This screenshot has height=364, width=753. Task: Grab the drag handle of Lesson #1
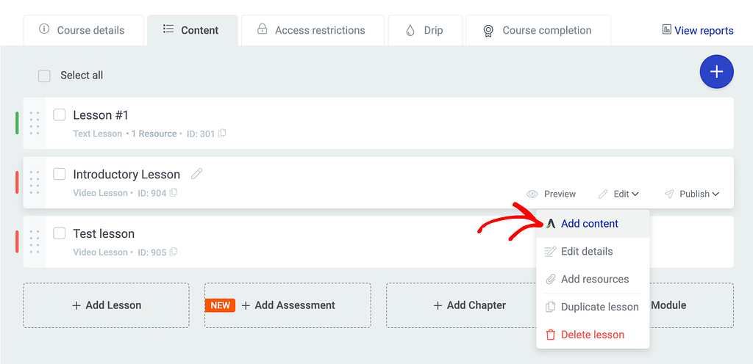(34, 123)
